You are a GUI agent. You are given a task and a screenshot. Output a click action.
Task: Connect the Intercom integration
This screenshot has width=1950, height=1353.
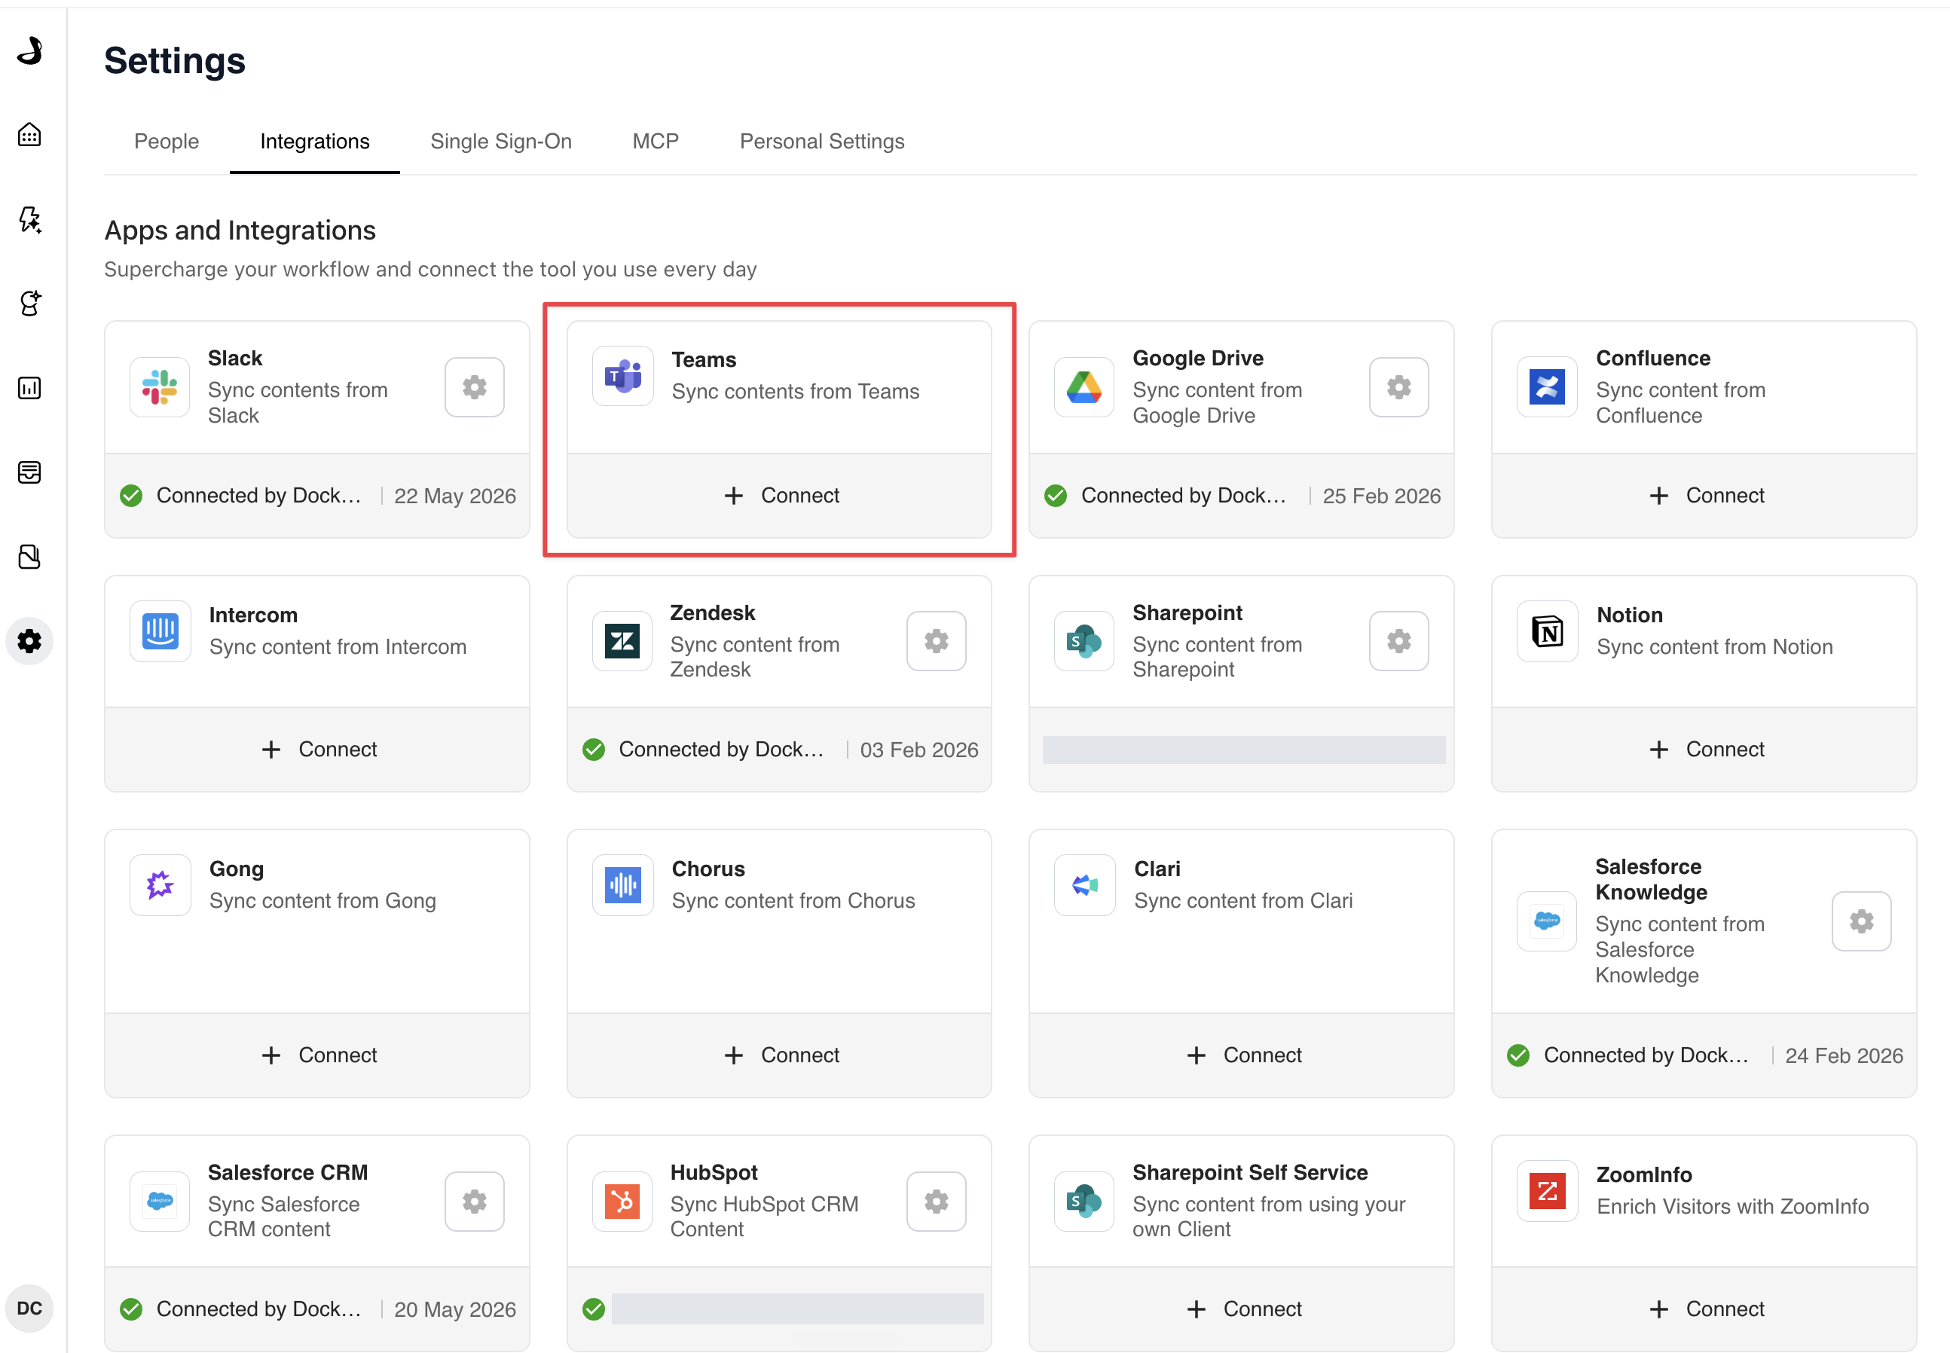317,750
